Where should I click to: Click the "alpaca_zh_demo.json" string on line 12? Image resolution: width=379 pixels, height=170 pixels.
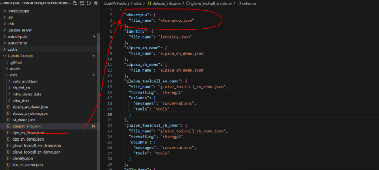[x=182, y=70]
